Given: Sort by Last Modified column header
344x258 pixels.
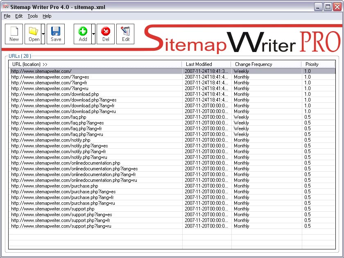Looking at the screenshot, I should point(206,64).
